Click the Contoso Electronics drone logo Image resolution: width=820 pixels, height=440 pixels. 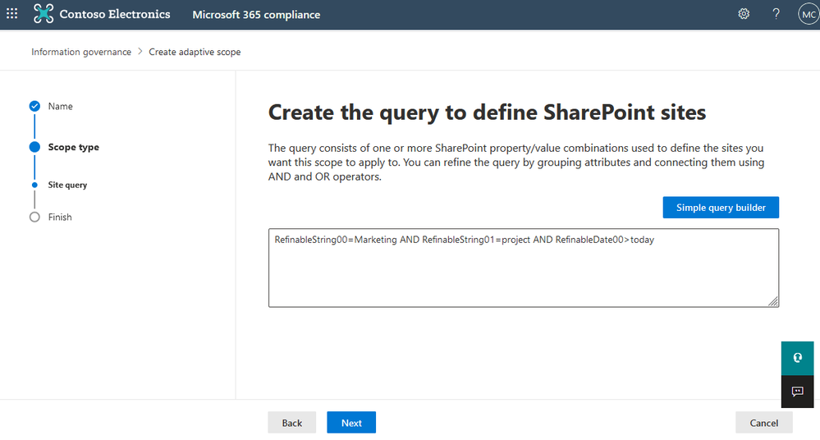click(x=44, y=14)
